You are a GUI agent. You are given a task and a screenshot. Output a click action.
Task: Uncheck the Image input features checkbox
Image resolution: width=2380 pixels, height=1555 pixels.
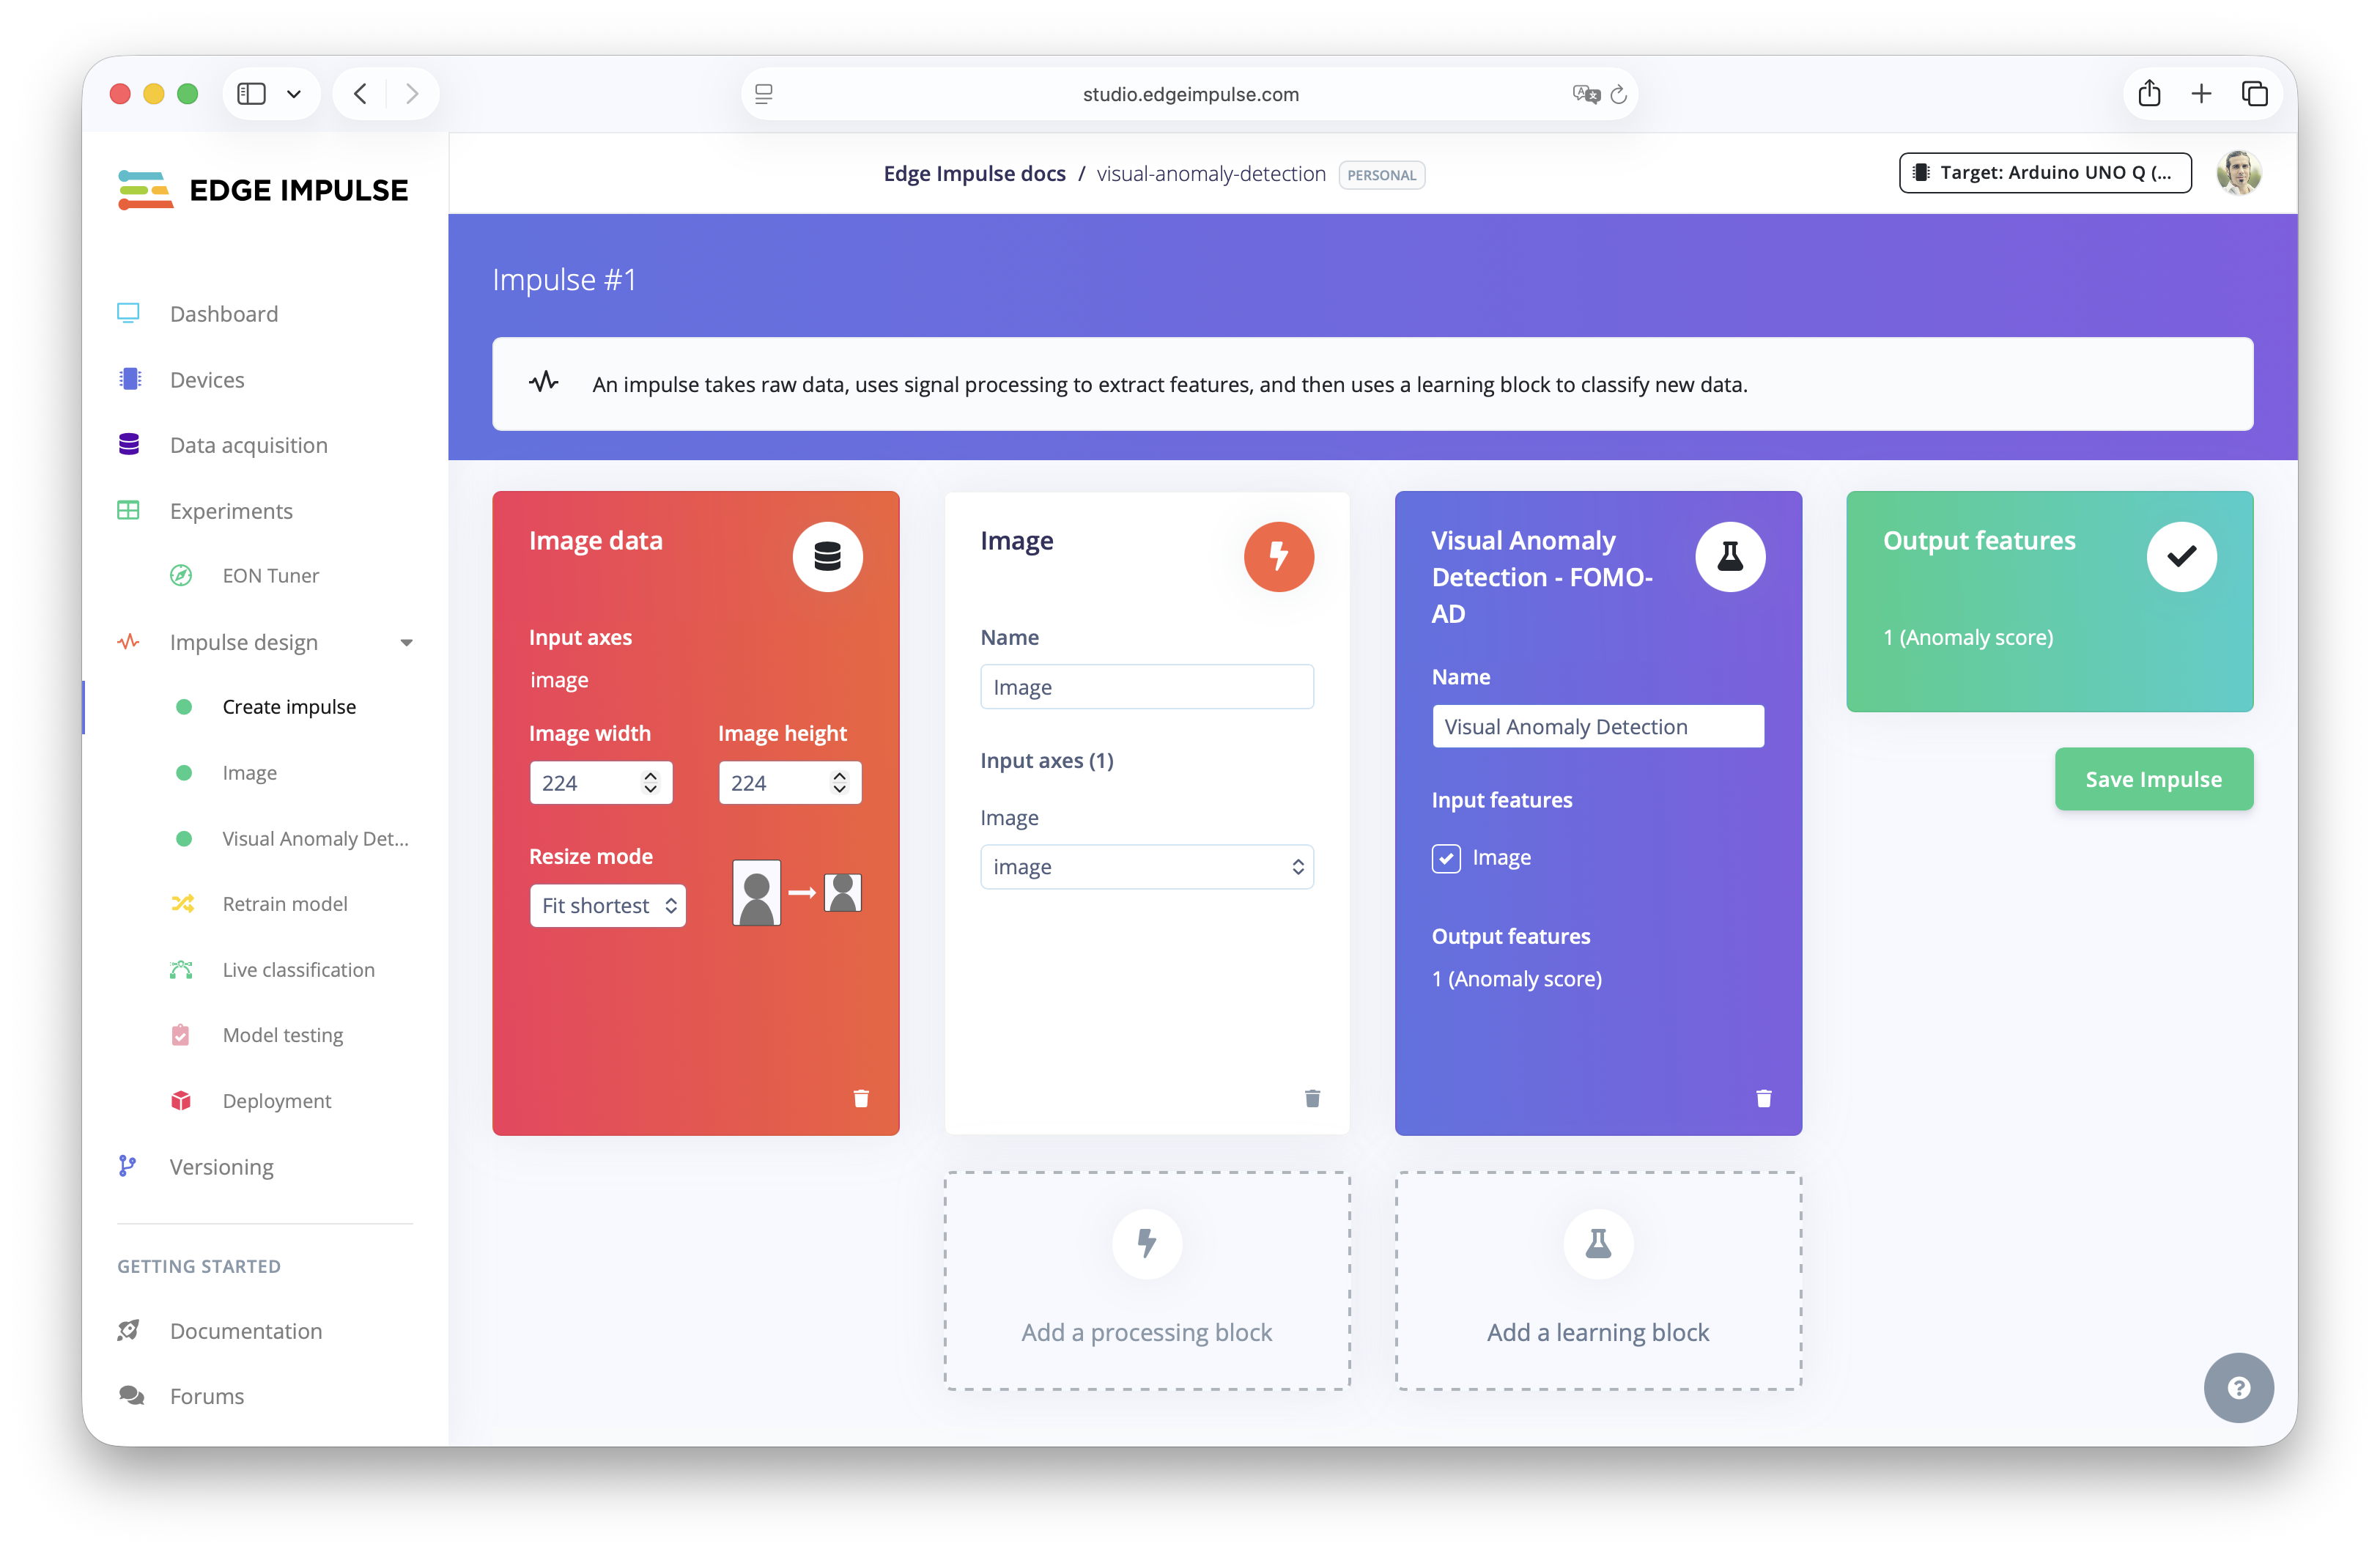tap(1446, 858)
